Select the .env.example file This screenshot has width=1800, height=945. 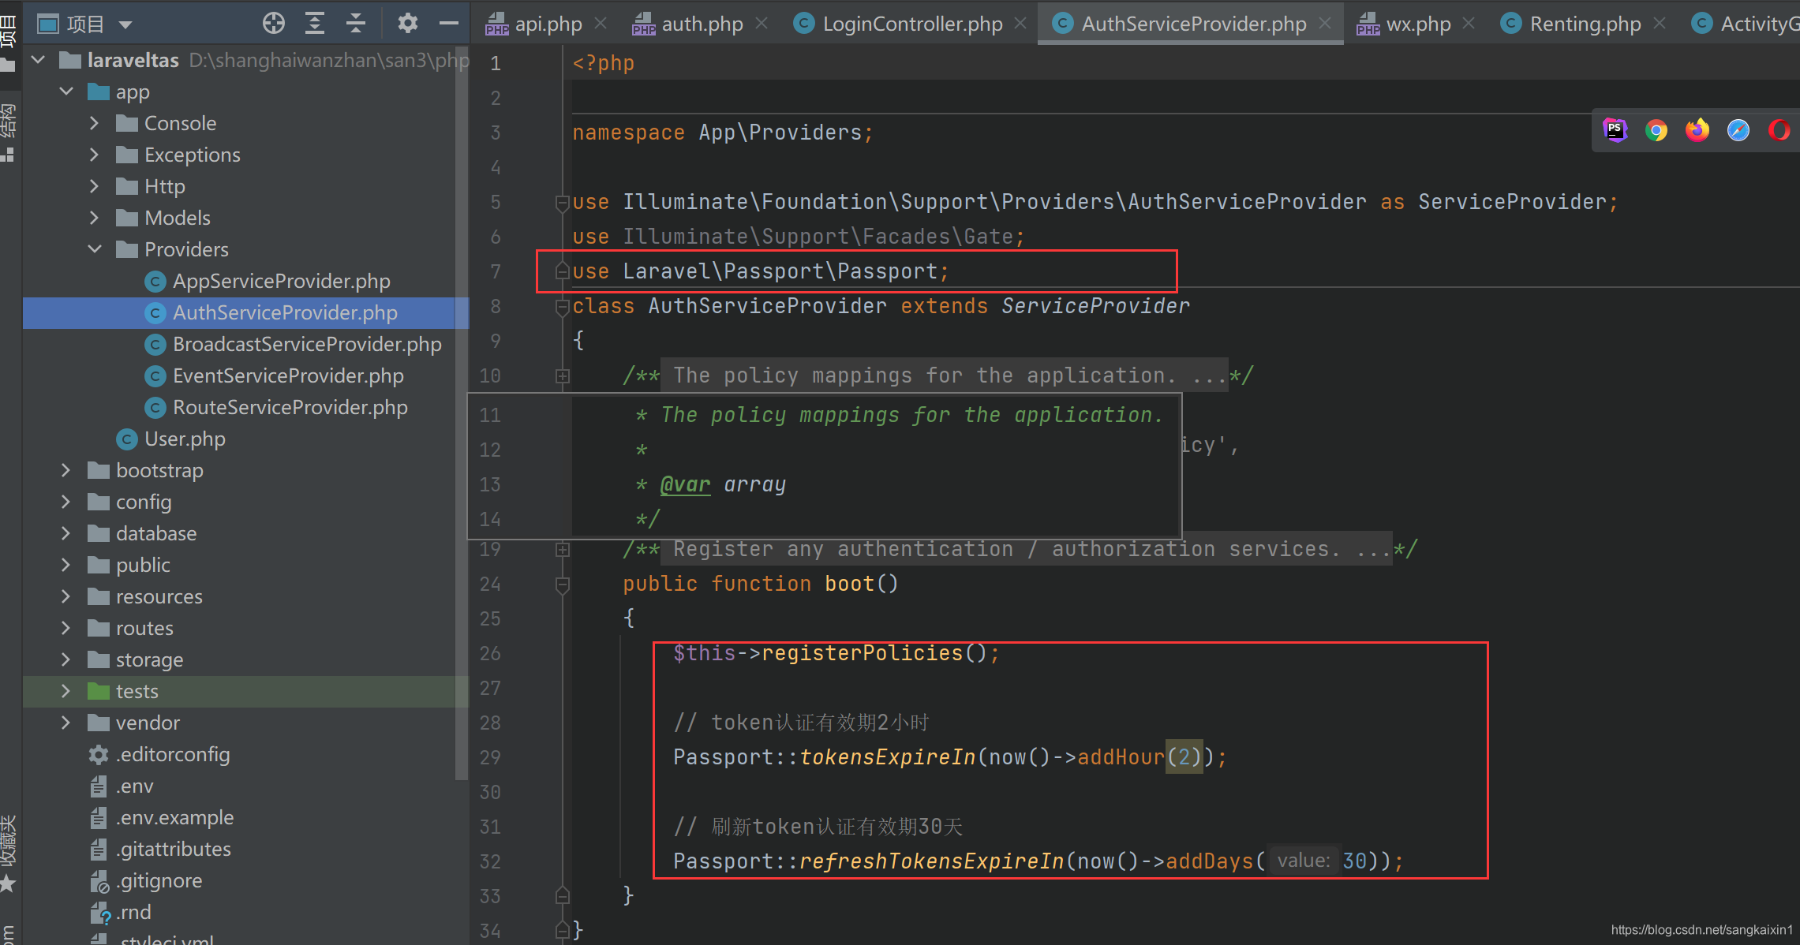pyautogui.click(x=161, y=817)
